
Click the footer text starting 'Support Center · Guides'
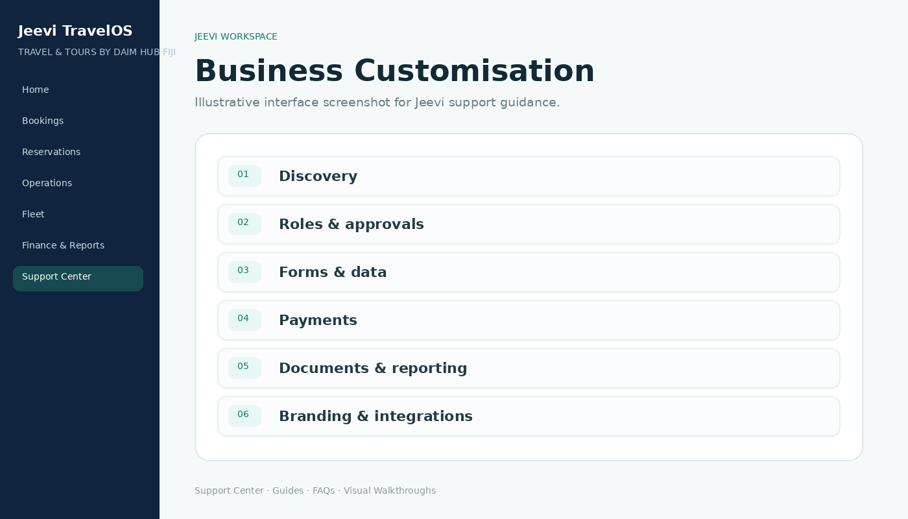coord(315,490)
